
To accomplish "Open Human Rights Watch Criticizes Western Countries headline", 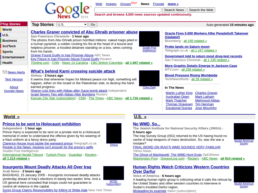I will point(181,169).
